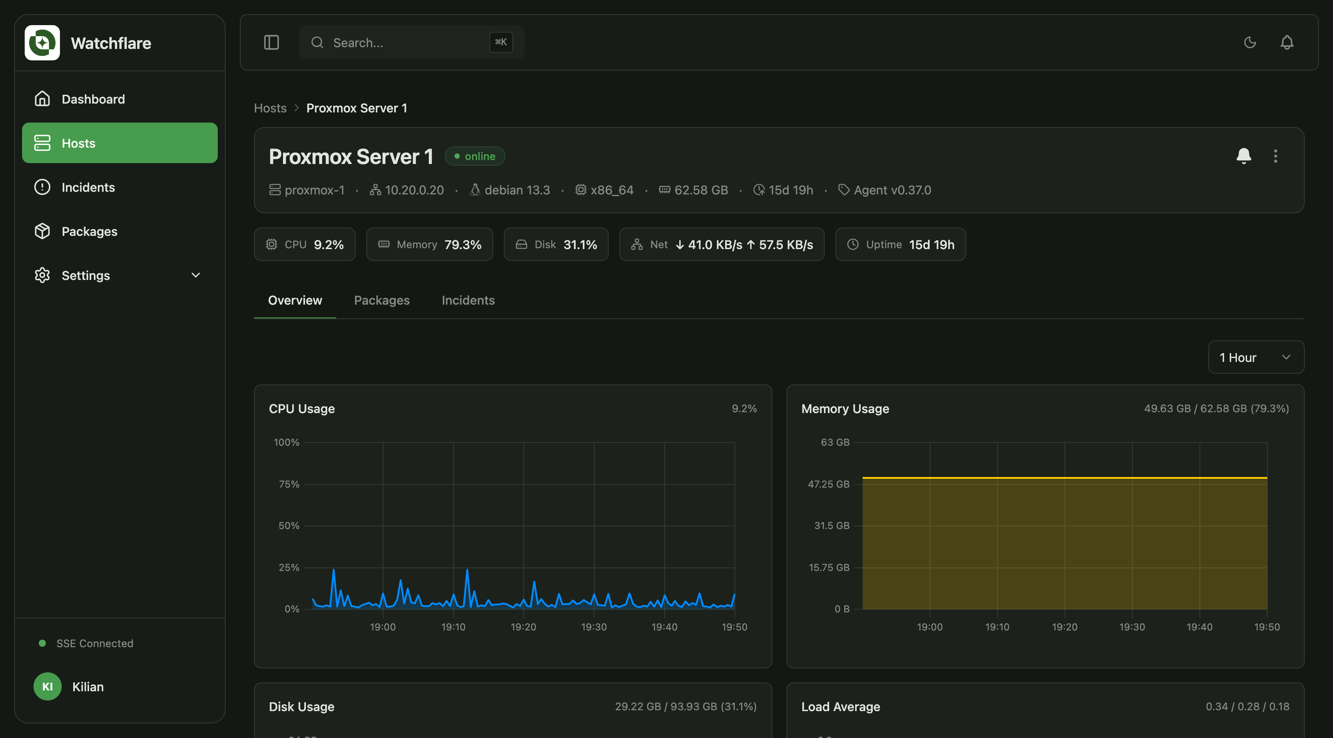This screenshot has width=1333, height=738.
Task: Click the KI avatar circle
Action: click(47, 687)
